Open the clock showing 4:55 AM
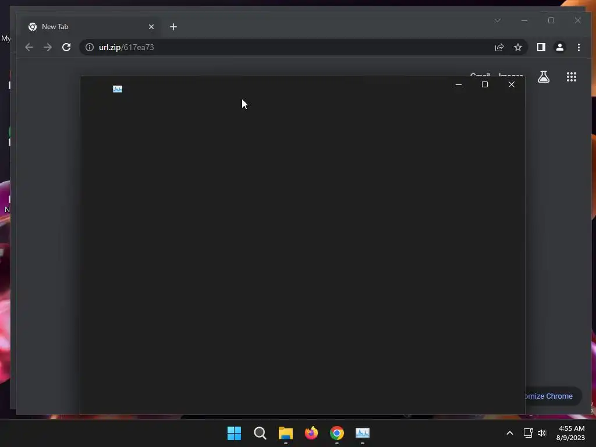Viewport: 596px width, 447px height. tap(571, 433)
